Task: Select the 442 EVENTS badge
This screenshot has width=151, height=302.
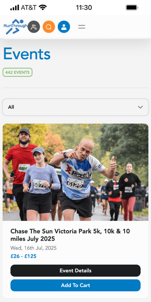Action: [17, 72]
